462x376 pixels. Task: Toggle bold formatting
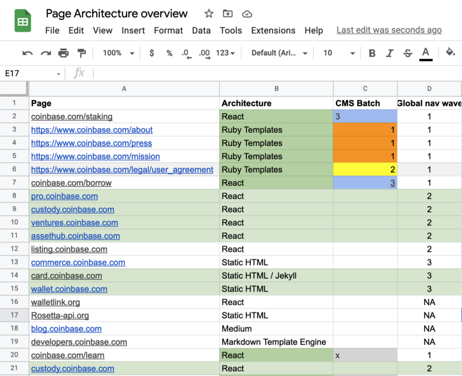pos(372,53)
